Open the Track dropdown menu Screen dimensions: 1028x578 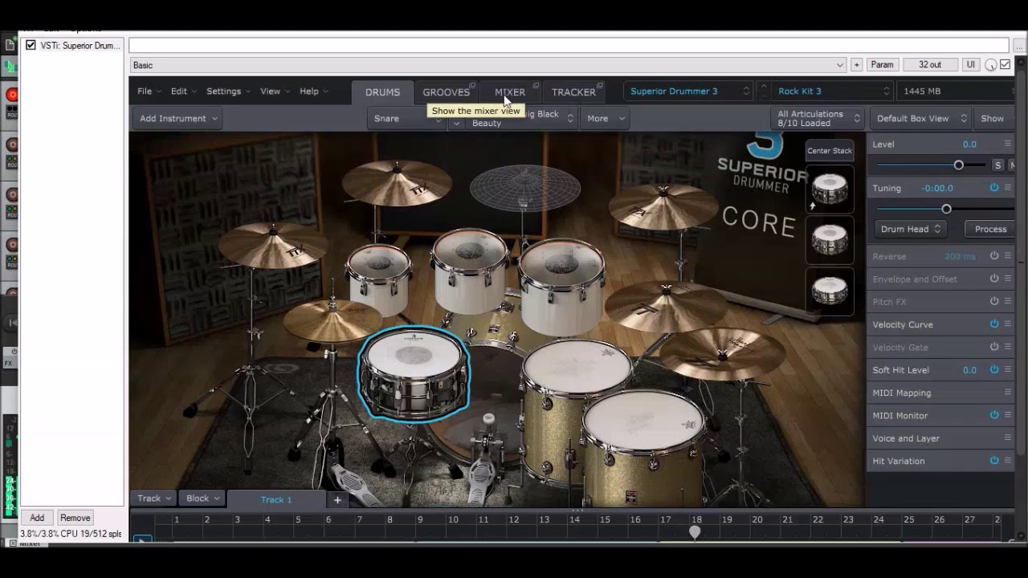pos(153,499)
